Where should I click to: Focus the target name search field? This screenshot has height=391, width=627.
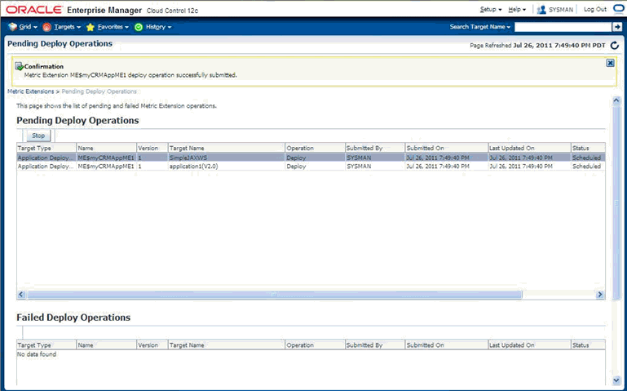[x=563, y=27]
